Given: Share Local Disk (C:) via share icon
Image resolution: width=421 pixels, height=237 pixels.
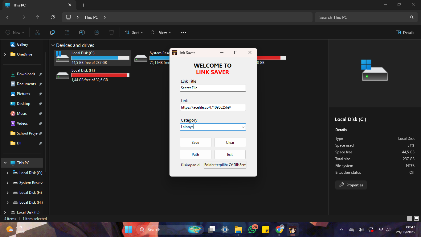Looking at the screenshot, I should pos(96,32).
